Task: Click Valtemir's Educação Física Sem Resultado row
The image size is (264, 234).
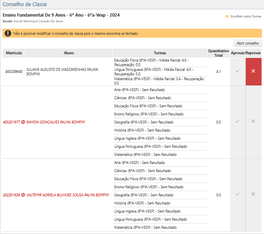Action: [160, 179]
